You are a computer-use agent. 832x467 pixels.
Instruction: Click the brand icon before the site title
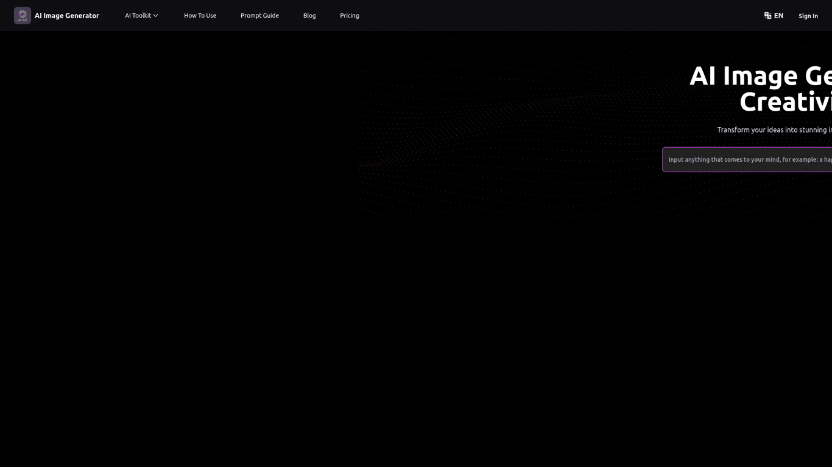pyautogui.click(x=22, y=15)
